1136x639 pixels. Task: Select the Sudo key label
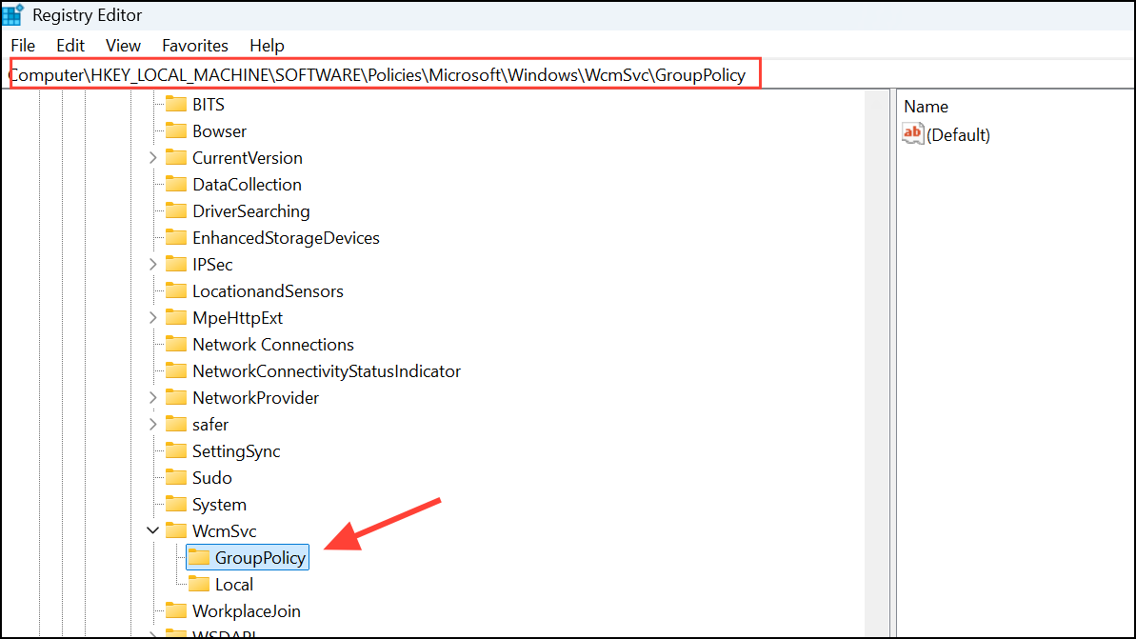(211, 477)
